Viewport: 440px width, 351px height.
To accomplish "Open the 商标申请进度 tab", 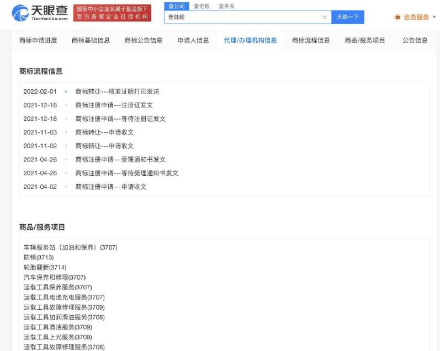I will tap(38, 40).
